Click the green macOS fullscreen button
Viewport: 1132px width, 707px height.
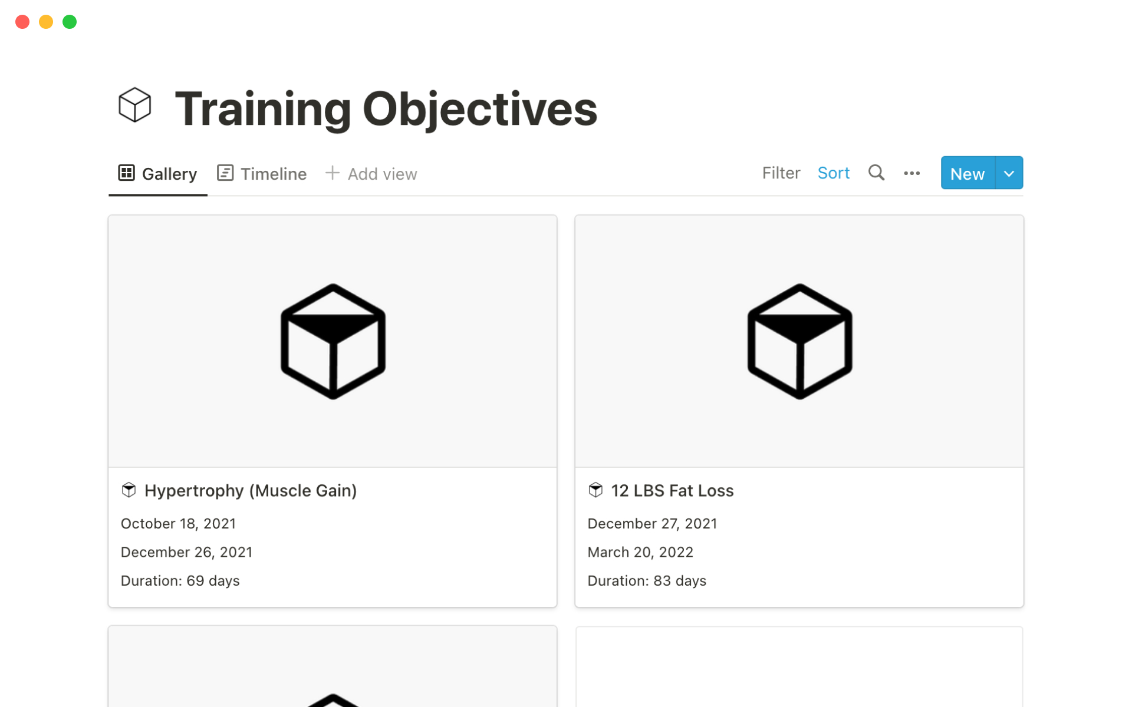70,22
